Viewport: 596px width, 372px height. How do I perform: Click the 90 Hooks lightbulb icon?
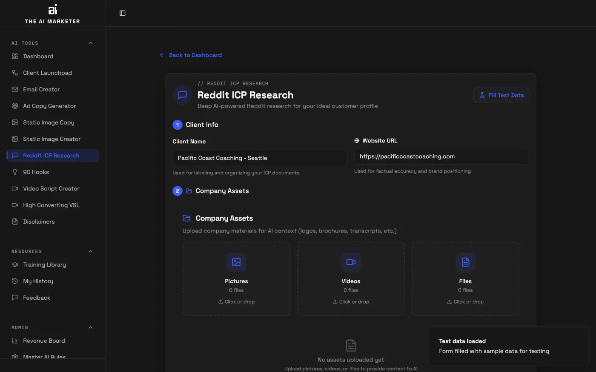coord(15,172)
